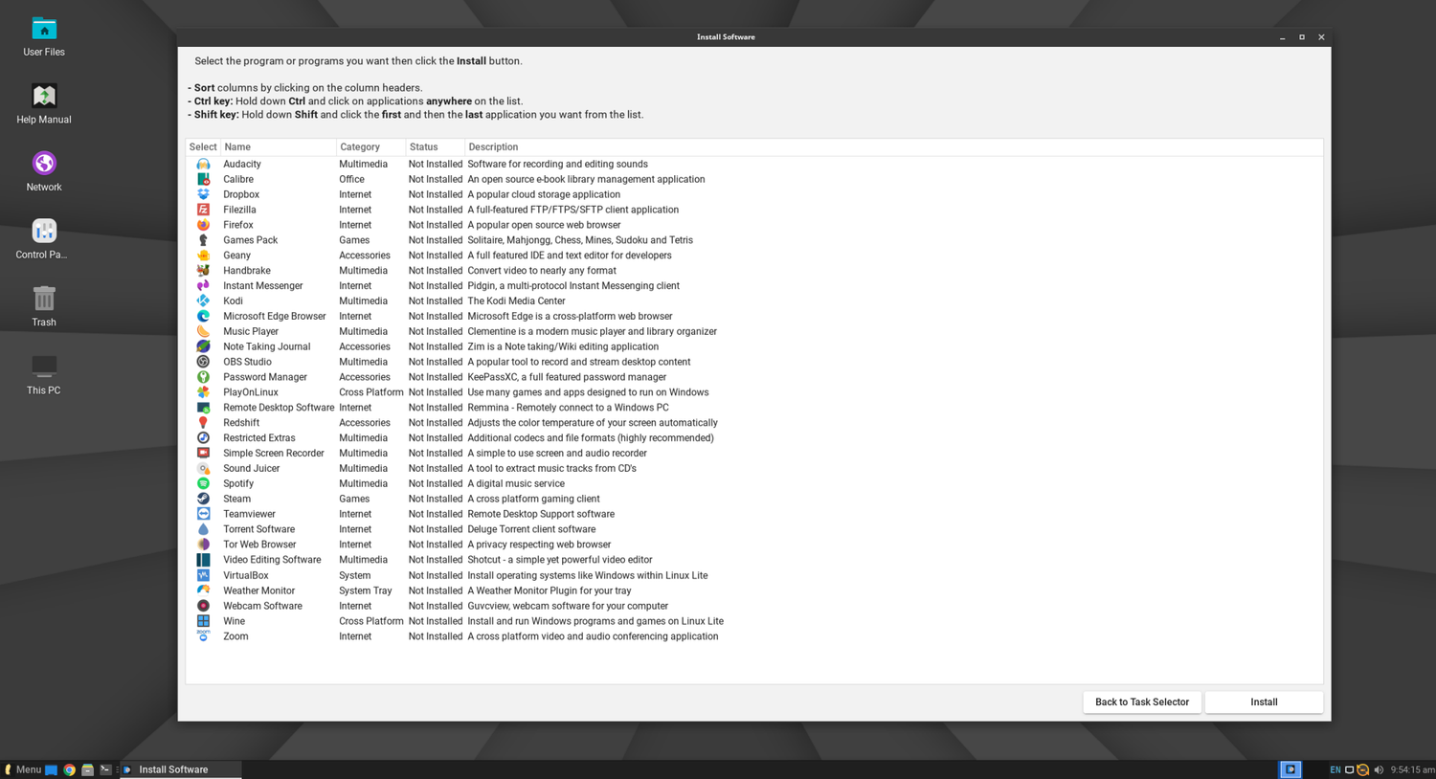The height and width of the screenshot is (779, 1436).
Task: Select the 'Video Editing Software' row name
Action: point(272,560)
